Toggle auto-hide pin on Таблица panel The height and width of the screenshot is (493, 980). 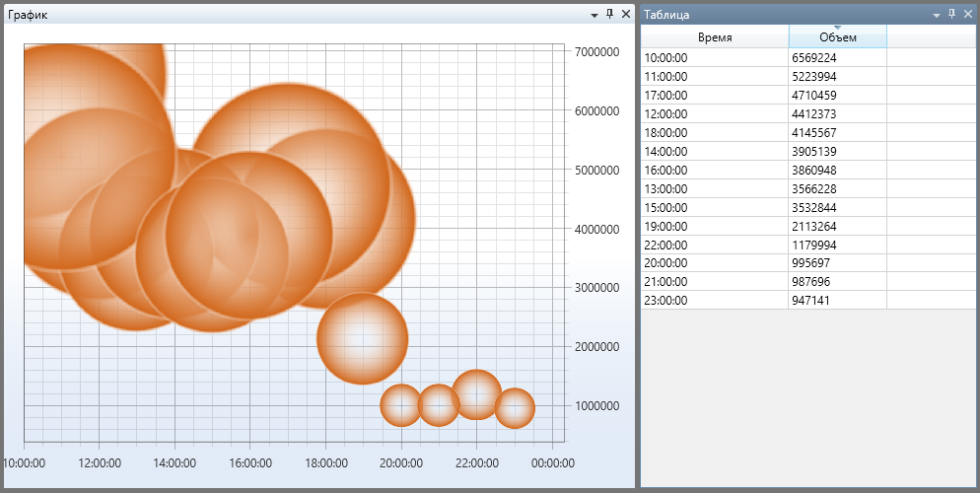[951, 15]
